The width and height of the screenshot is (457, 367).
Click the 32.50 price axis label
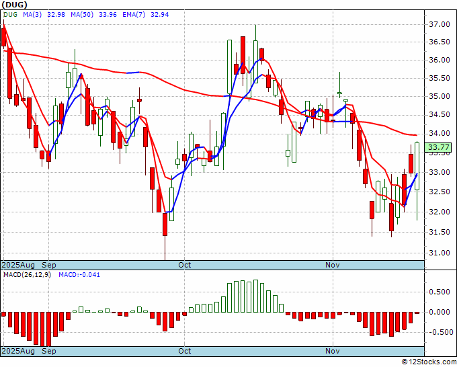click(440, 192)
